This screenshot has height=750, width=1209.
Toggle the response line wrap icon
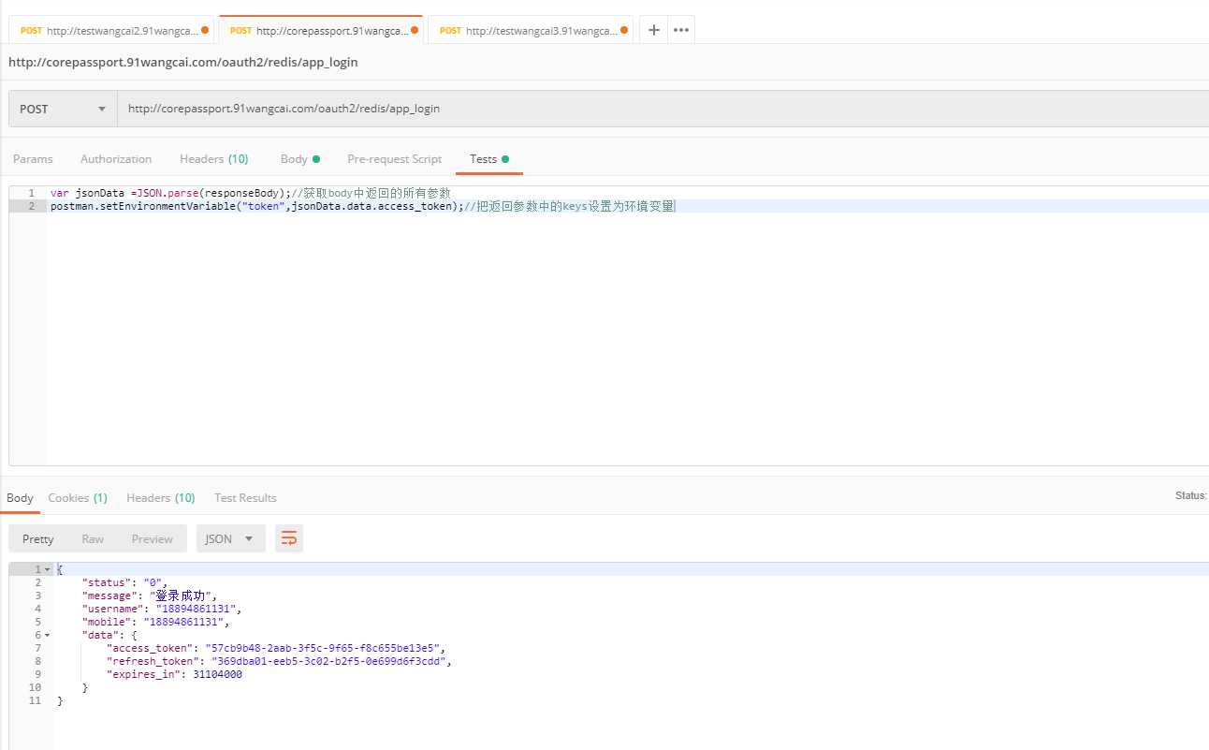pos(289,538)
